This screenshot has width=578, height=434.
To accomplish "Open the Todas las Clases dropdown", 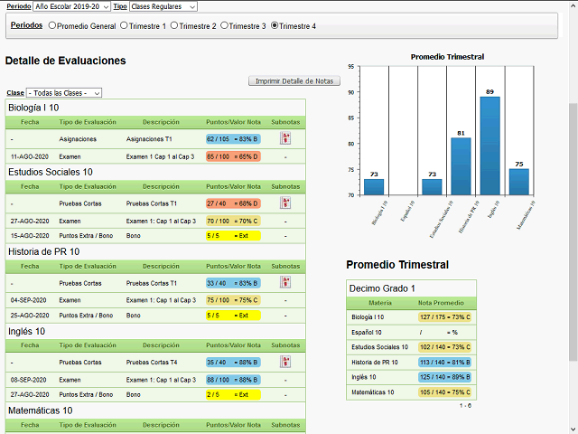I will coord(64,93).
